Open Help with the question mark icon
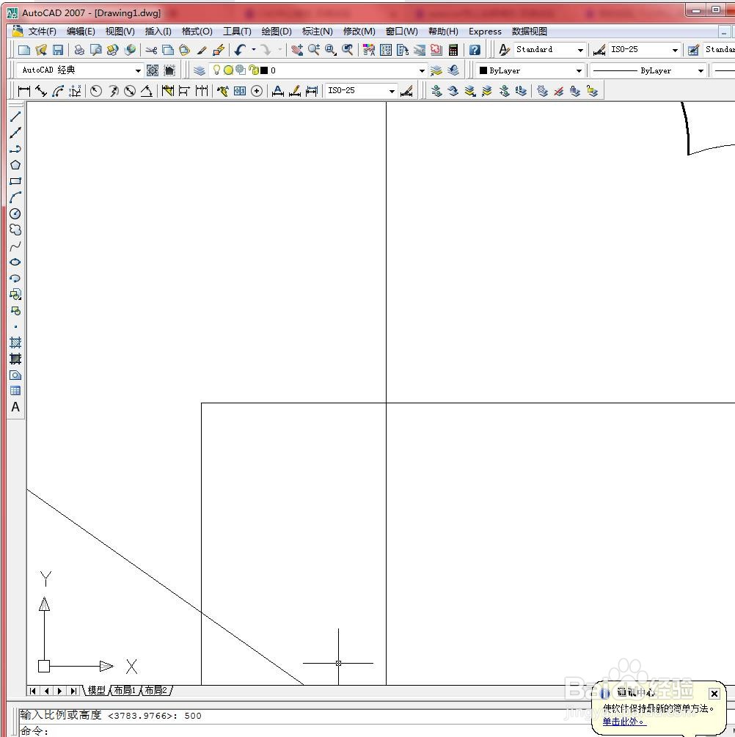Image resolution: width=735 pixels, height=737 pixels. 475,50
